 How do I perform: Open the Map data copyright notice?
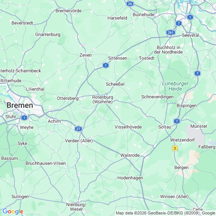[x=166, y=213]
